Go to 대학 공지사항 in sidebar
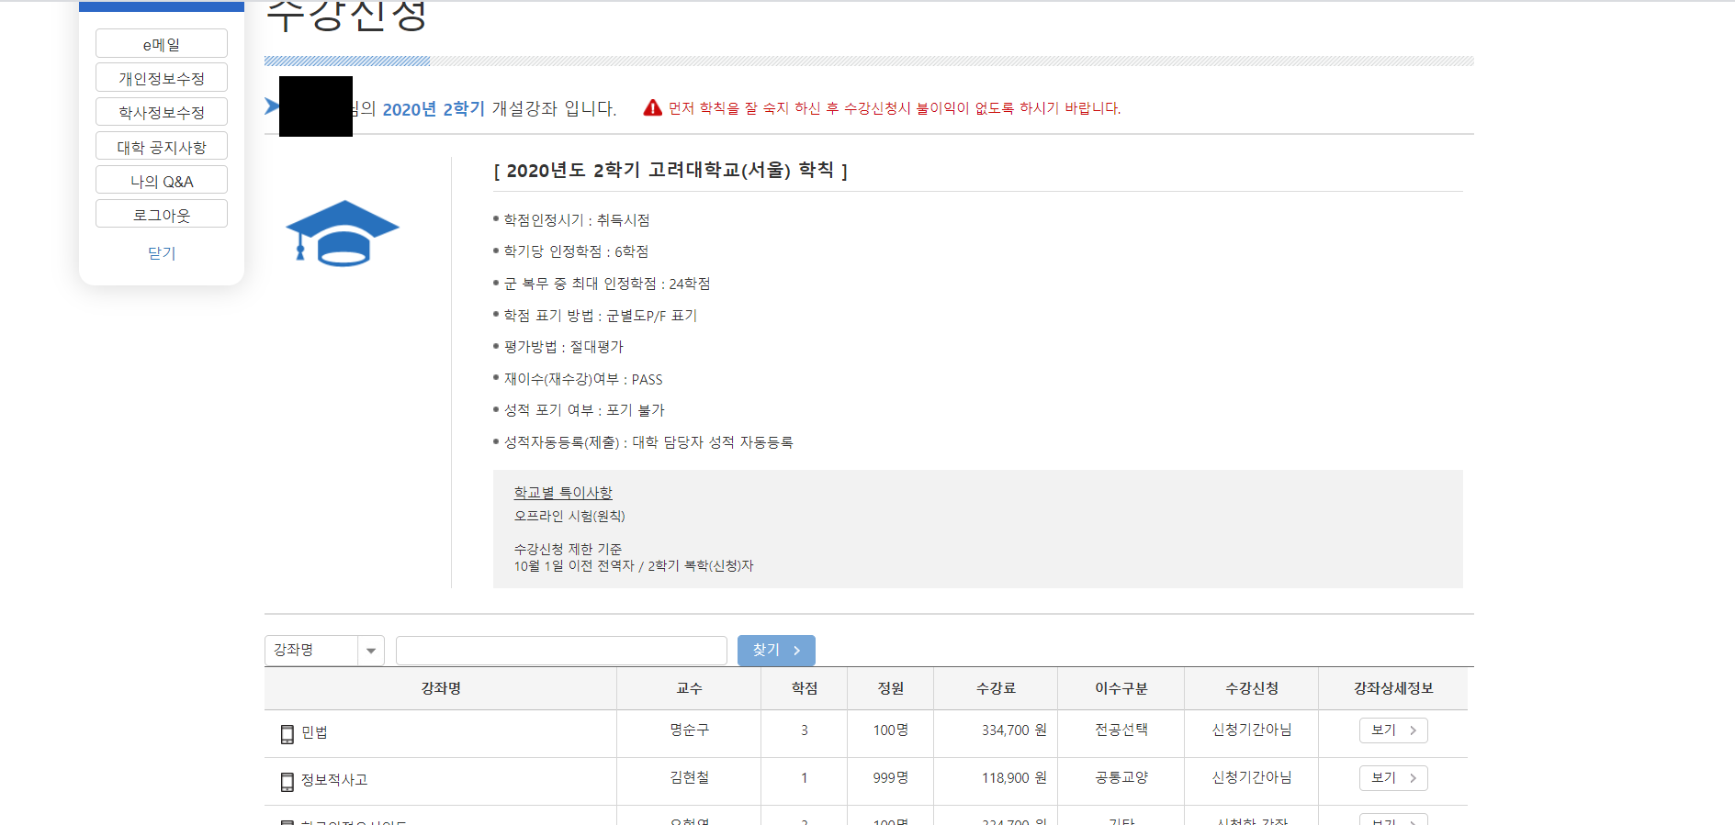Viewport: 1735px width, 825px height. click(x=162, y=147)
